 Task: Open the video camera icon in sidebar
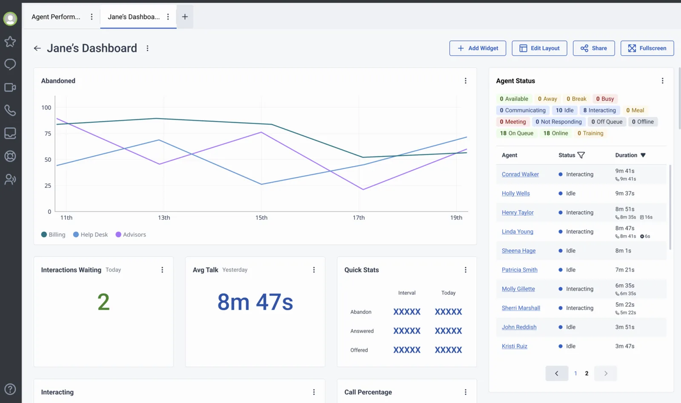tap(10, 87)
